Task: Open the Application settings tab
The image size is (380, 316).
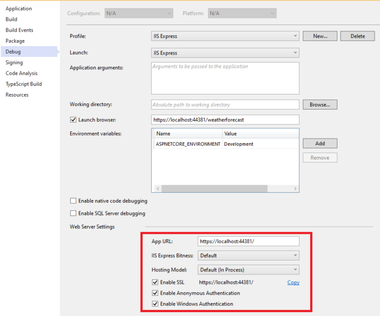Action: (x=19, y=8)
